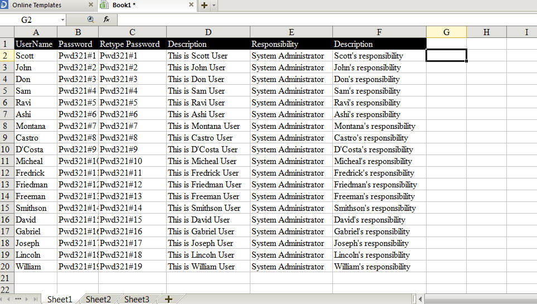Select row 1 header
537x304 pixels.
point(7,44)
